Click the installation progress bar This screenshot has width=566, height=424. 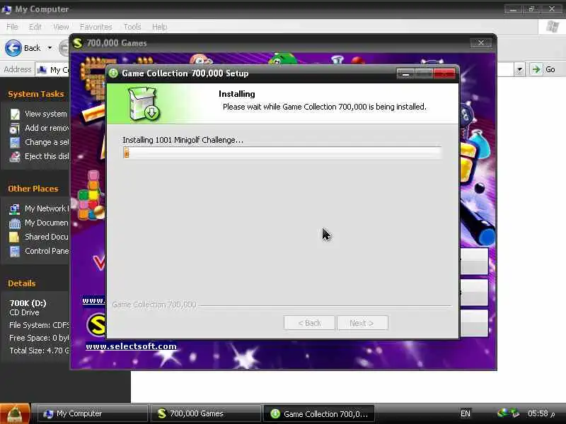click(x=282, y=153)
